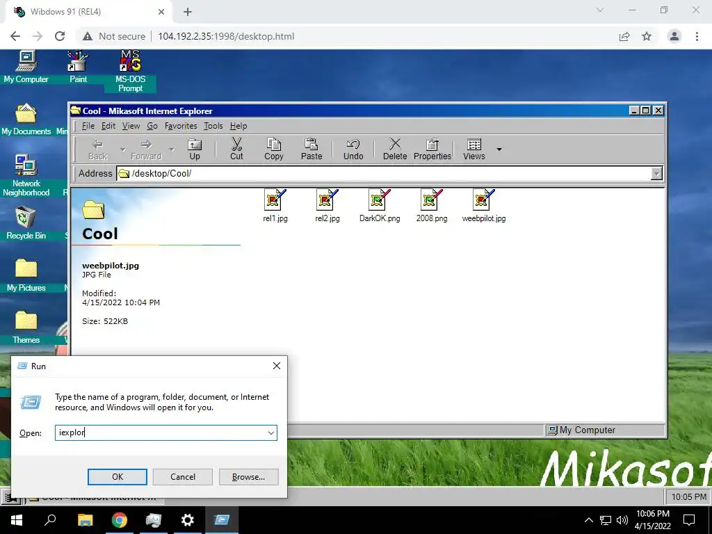
Task: Click the Back toolbar button
Action: (x=97, y=149)
